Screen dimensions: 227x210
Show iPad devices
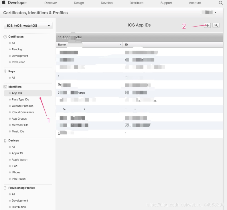[x=15, y=166]
